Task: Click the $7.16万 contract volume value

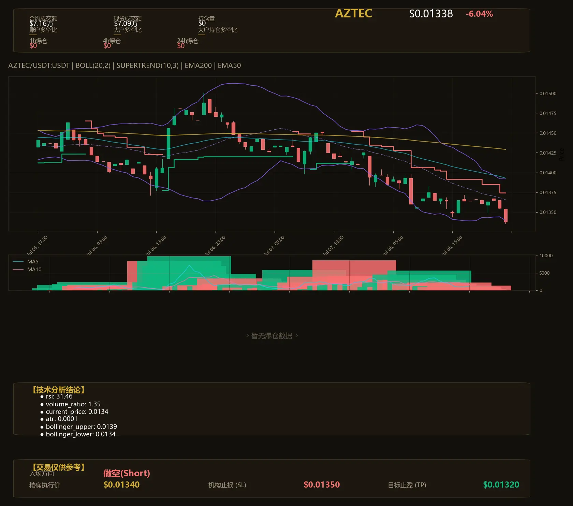Action: (41, 24)
